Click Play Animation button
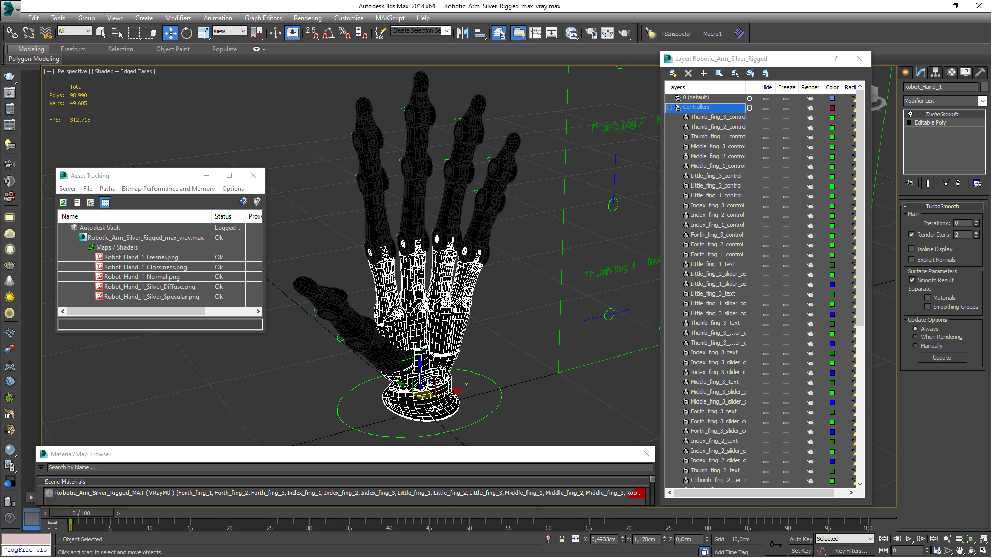Screen dimensions: 992x558 click(908, 539)
